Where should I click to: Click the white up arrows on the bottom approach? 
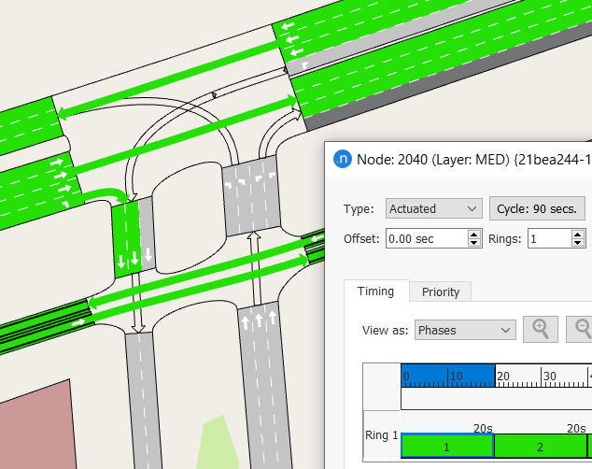pos(259,322)
